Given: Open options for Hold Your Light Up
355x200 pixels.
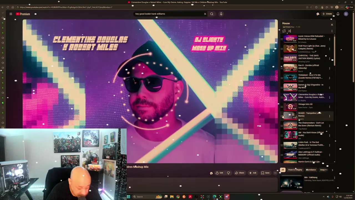Looking at the screenshot, I should coord(329,49).
